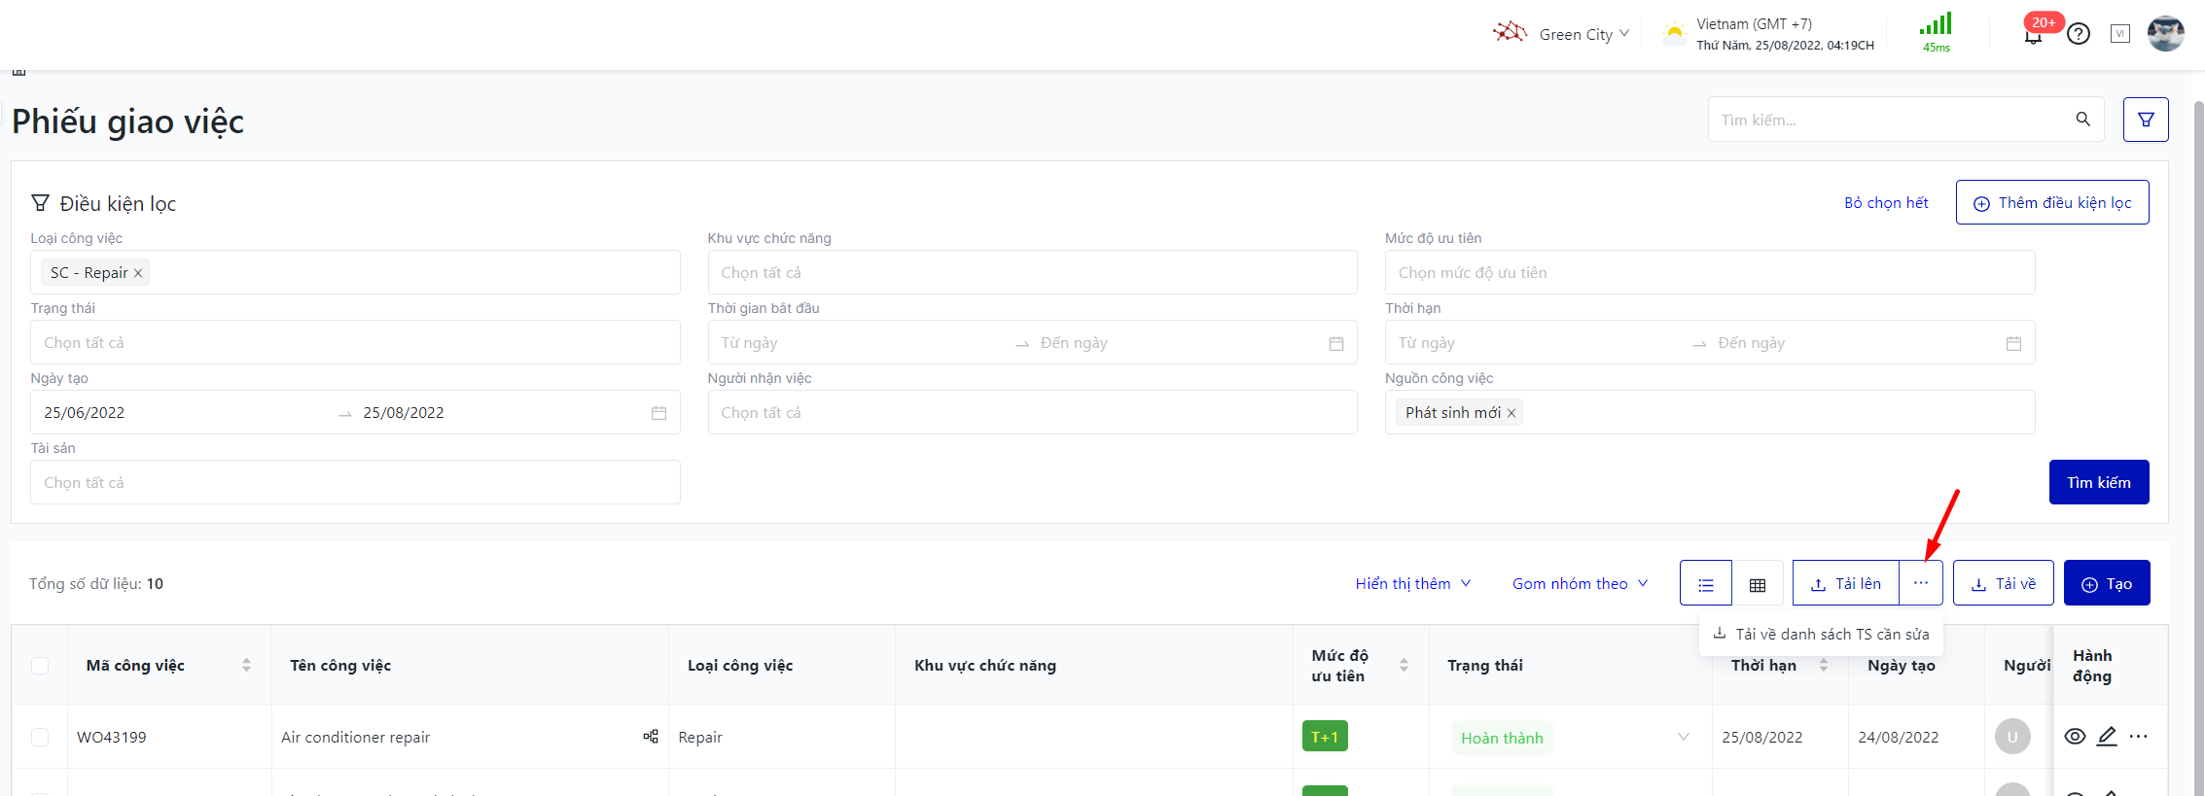Image resolution: width=2205 pixels, height=796 pixels.
Task: Open more actions for WO43199 row
Action: click(x=2138, y=737)
